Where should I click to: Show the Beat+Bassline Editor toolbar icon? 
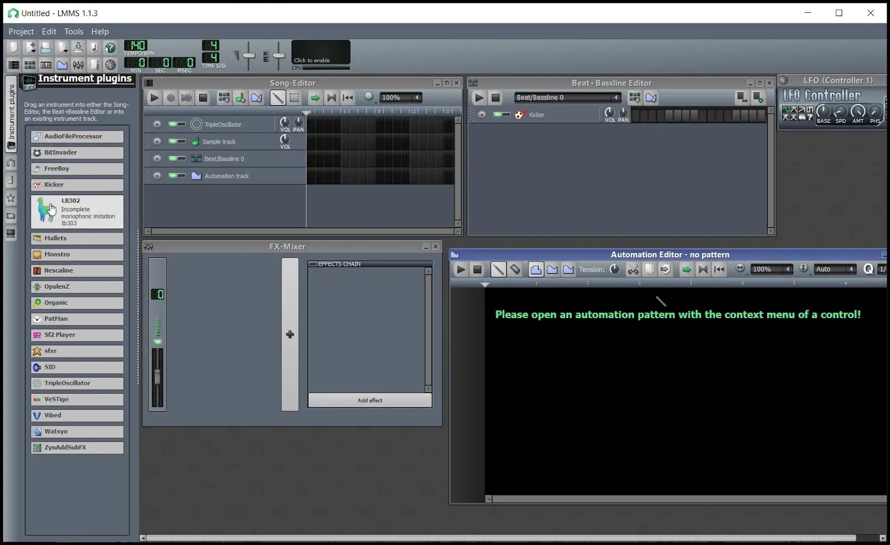click(30, 65)
